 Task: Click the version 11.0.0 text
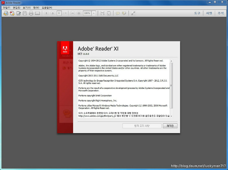point(83,54)
